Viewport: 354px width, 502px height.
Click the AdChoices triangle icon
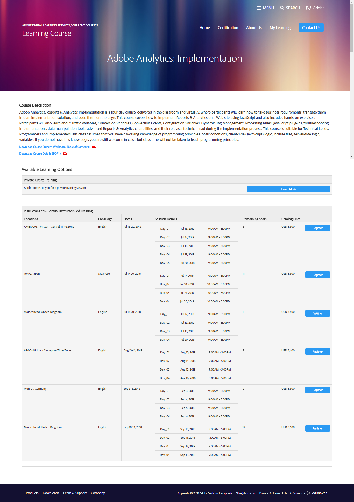[x=308, y=493]
